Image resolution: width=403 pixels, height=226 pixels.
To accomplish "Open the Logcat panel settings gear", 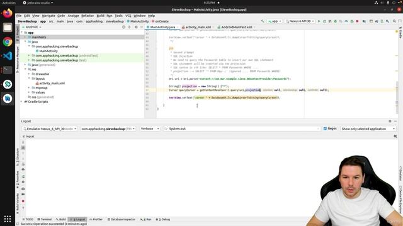I will pyautogui.click(x=390, y=121).
